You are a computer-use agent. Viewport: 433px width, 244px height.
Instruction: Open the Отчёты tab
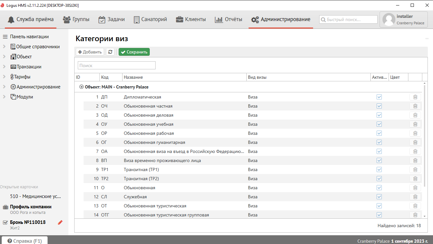coord(228,19)
